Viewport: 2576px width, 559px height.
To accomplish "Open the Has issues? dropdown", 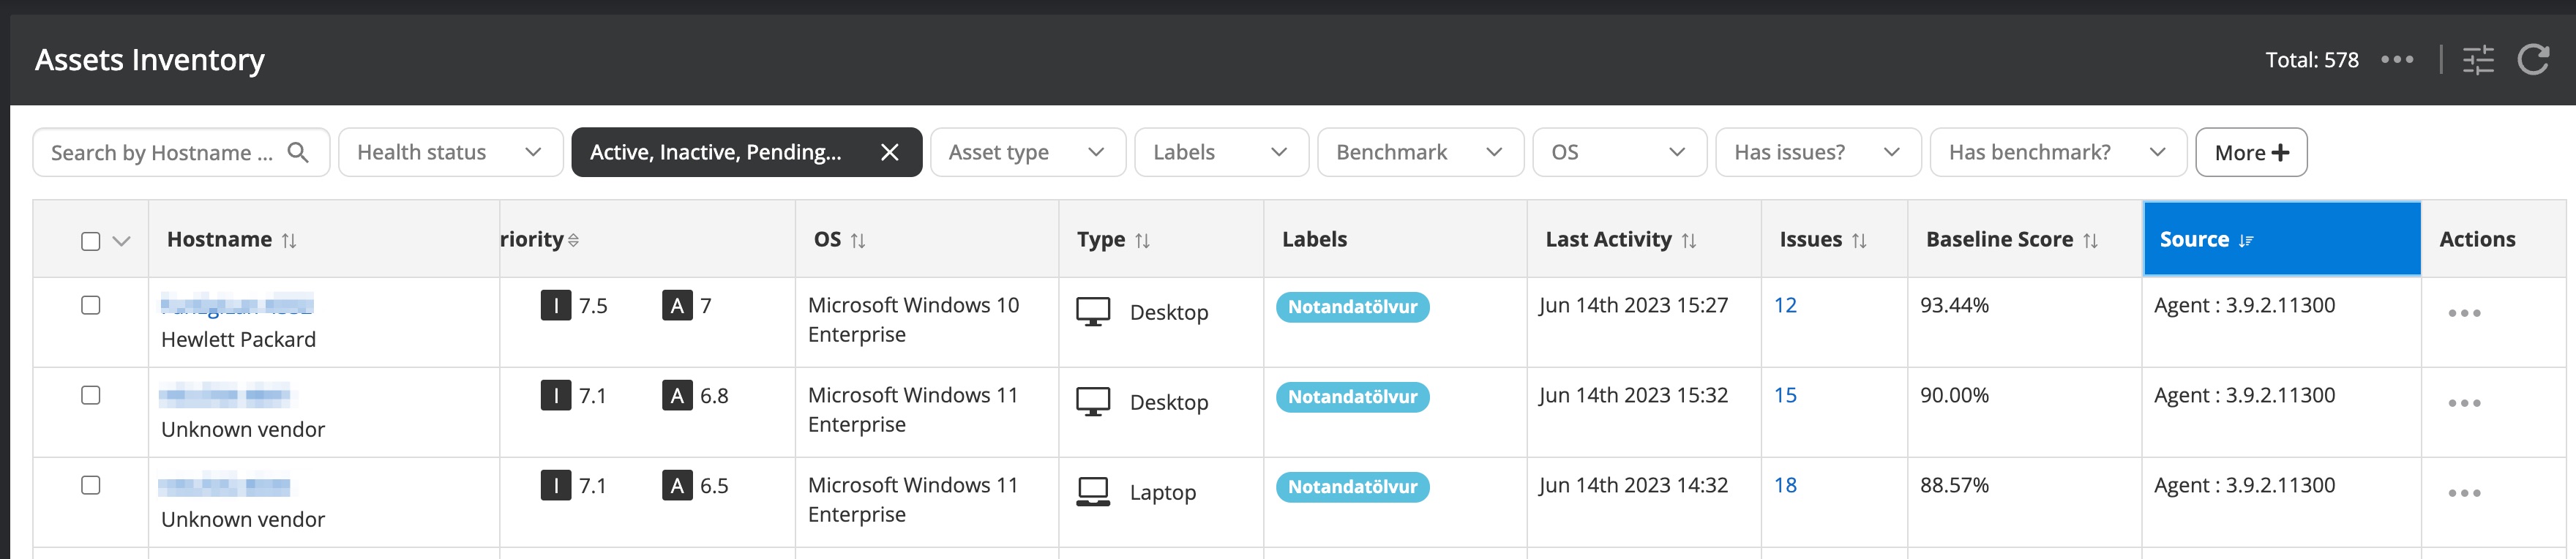I will click(x=1817, y=152).
